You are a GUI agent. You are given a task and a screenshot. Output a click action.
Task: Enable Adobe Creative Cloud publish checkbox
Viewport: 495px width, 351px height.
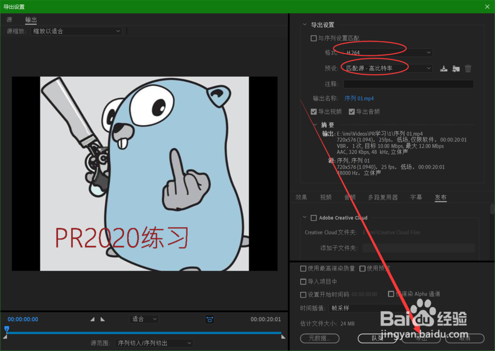tap(314, 218)
